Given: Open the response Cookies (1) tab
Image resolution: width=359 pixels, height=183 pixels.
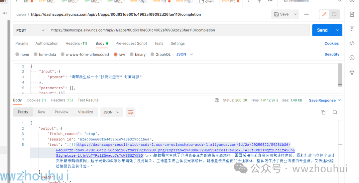Looking at the screenshot, I should point(36,100).
